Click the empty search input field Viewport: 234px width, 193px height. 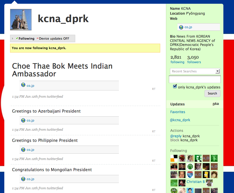tap(195, 79)
